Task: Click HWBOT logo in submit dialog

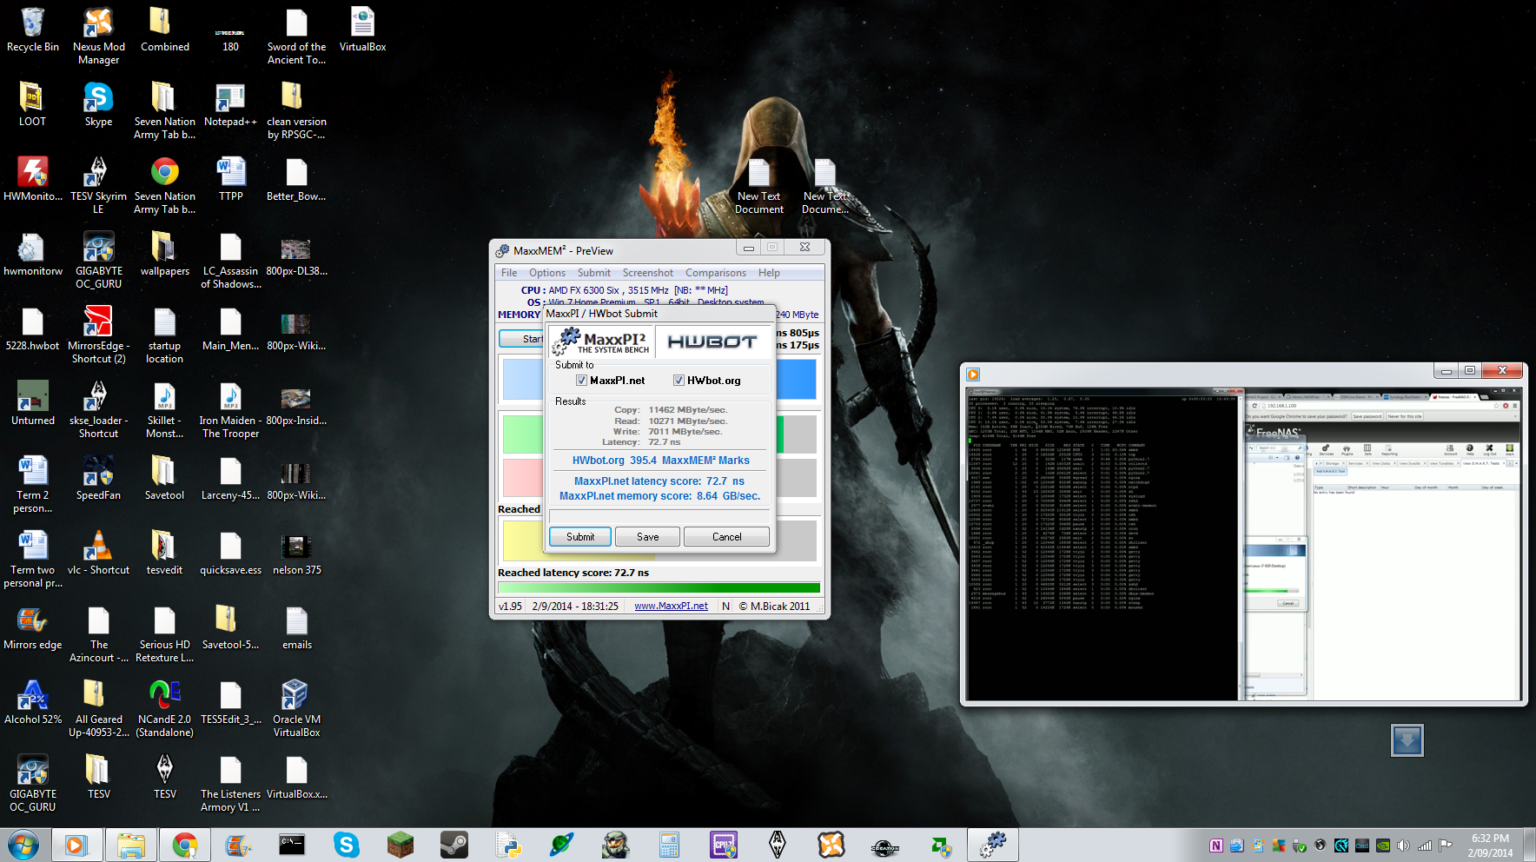Action: coord(712,341)
